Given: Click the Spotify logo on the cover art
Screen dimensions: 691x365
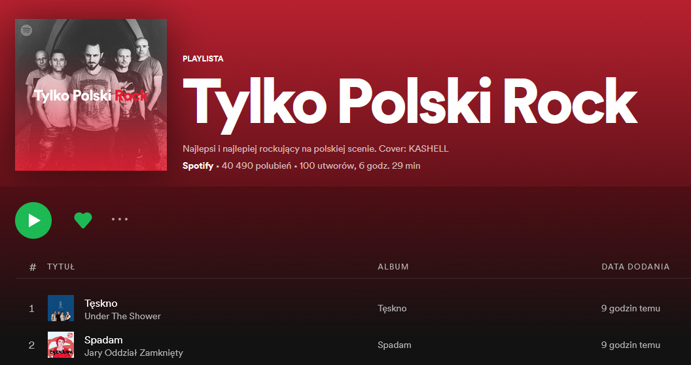Looking at the screenshot, I should tap(27, 30).
